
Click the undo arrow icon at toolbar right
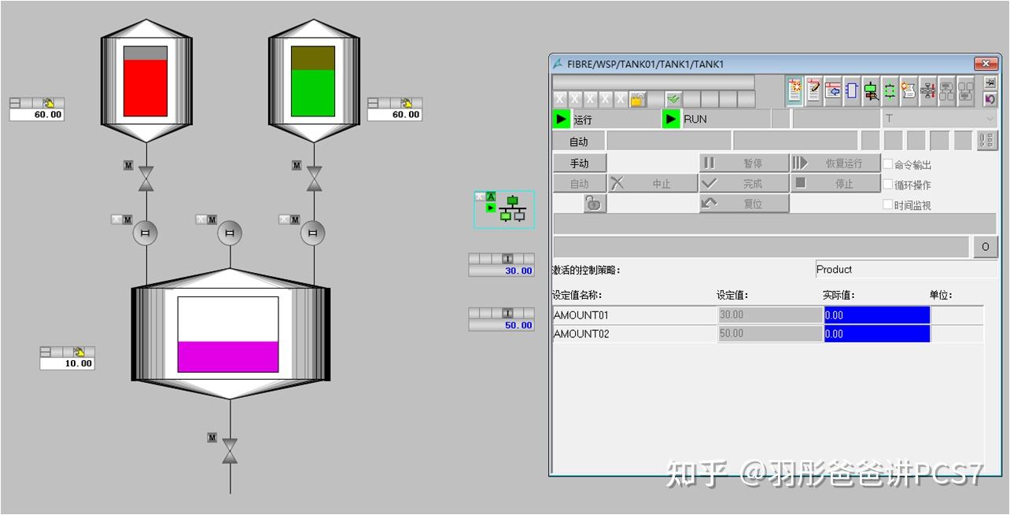click(990, 101)
